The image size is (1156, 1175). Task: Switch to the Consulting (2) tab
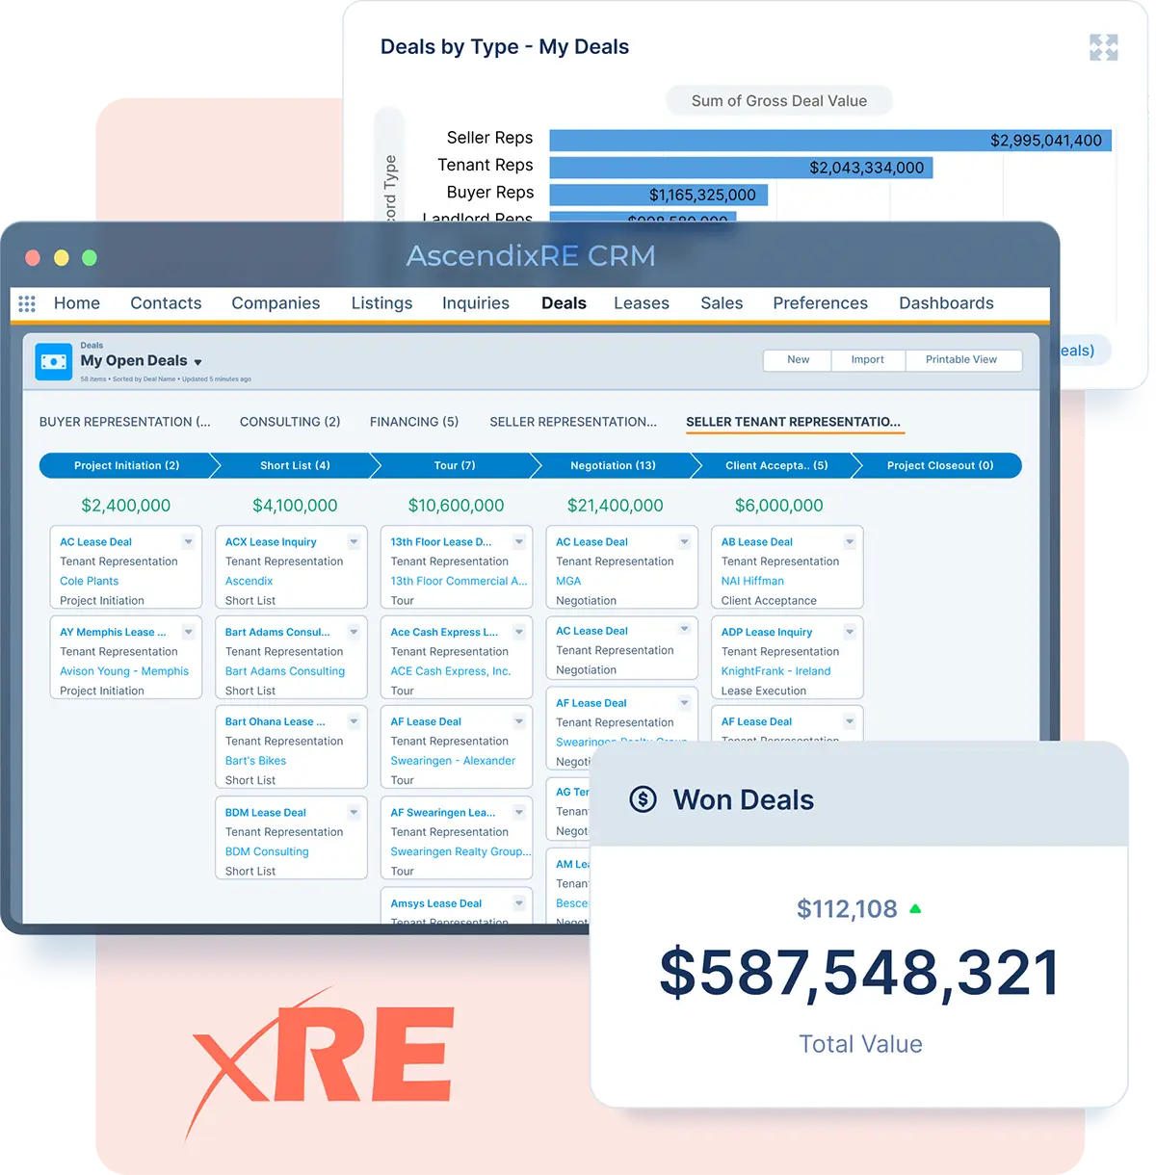pyautogui.click(x=290, y=422)
